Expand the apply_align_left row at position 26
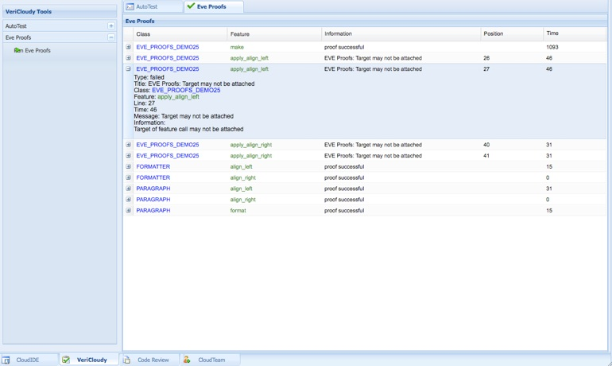The height and width of the screenshot is (366, 612). pos(128,58)
